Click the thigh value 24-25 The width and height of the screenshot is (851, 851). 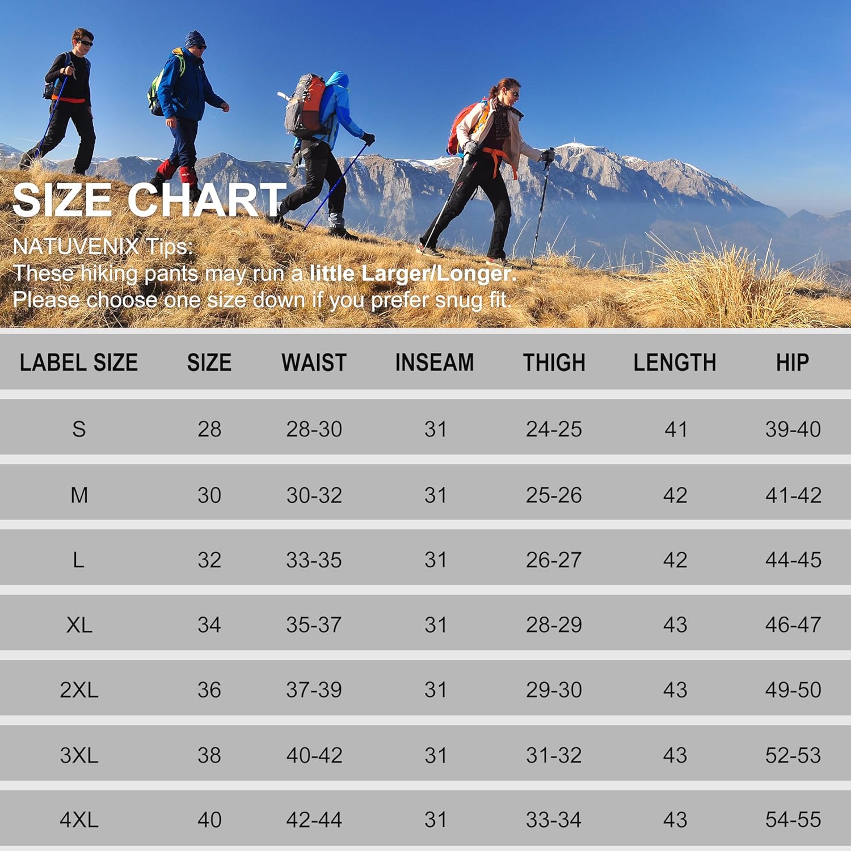click(554, 429)
